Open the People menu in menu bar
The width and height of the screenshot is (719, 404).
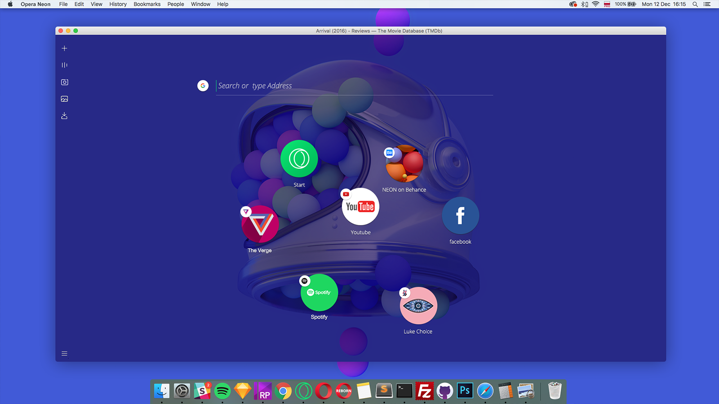176,4
